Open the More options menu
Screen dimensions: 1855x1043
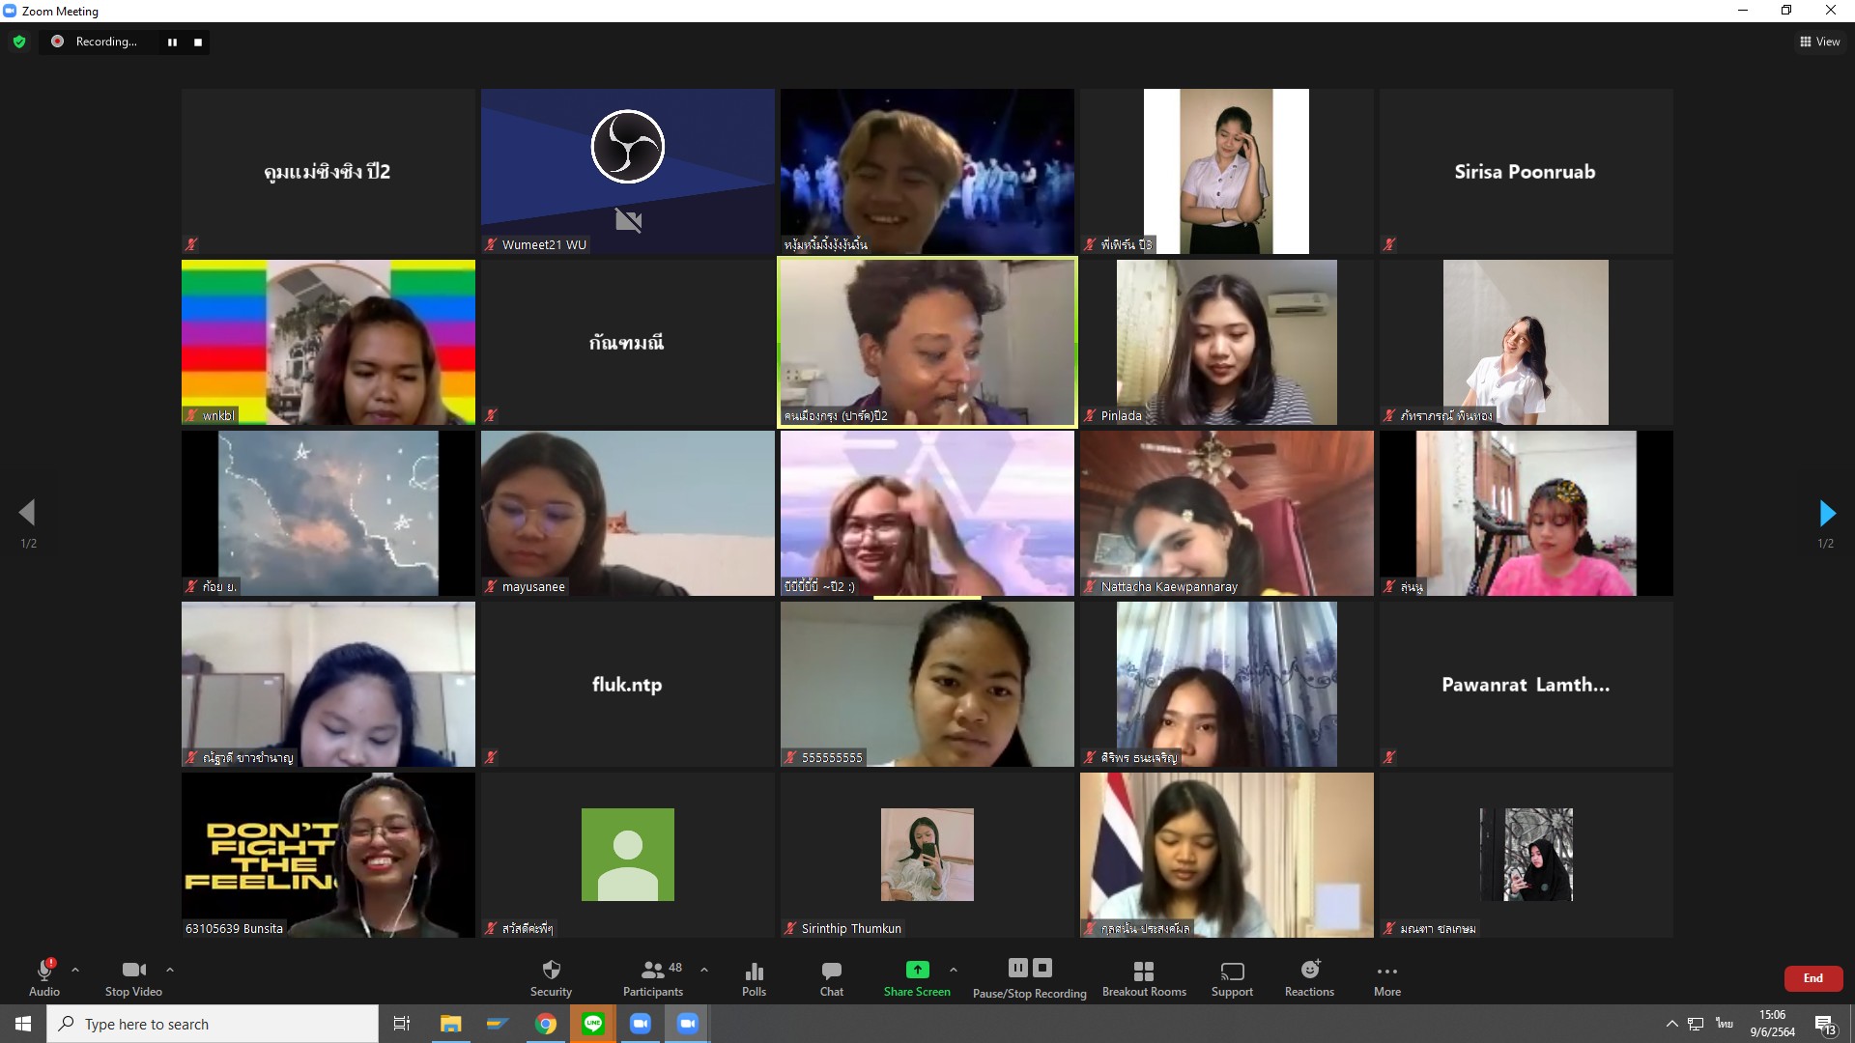[1386, 976]
